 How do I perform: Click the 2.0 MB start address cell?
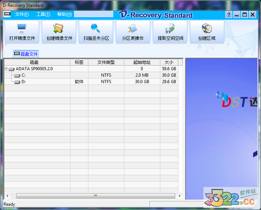pyautogui.click(x=142, y=75)
